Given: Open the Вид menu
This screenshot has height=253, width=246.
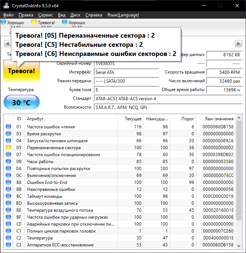Looking at the screenshot, I should (x=62, y=15).
